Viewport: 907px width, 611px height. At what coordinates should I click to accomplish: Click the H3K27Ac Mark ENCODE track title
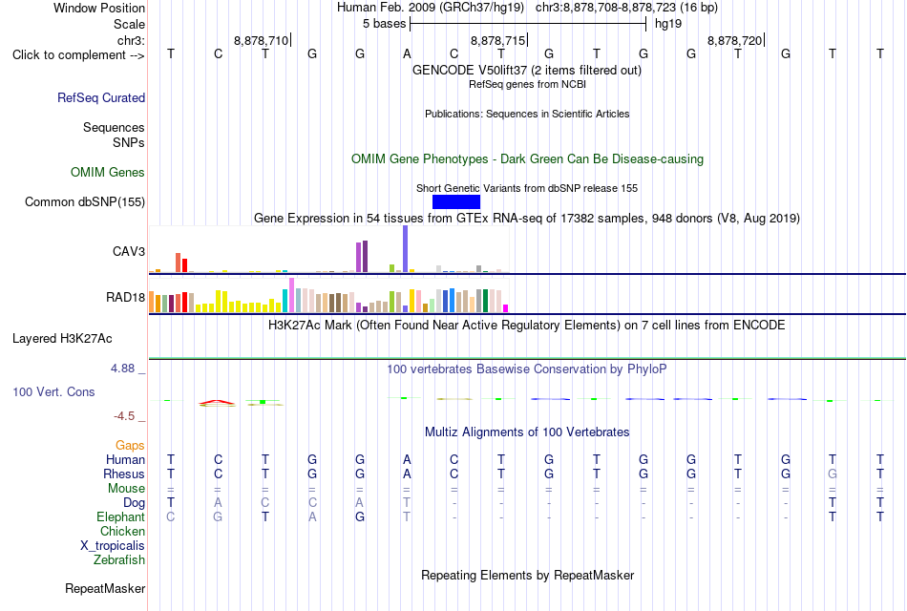pyautogui.click(x=526, y=326)
